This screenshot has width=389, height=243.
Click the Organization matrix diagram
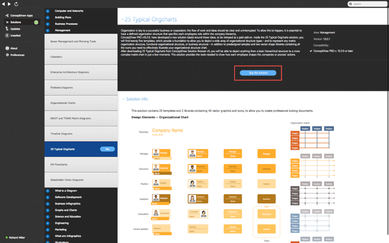click(312, 138)
